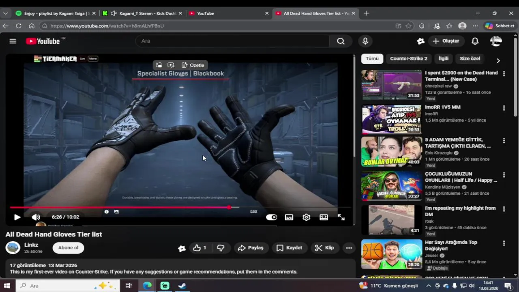
Task: Open browser extensions puzzle icon
Action: (422, 26)
